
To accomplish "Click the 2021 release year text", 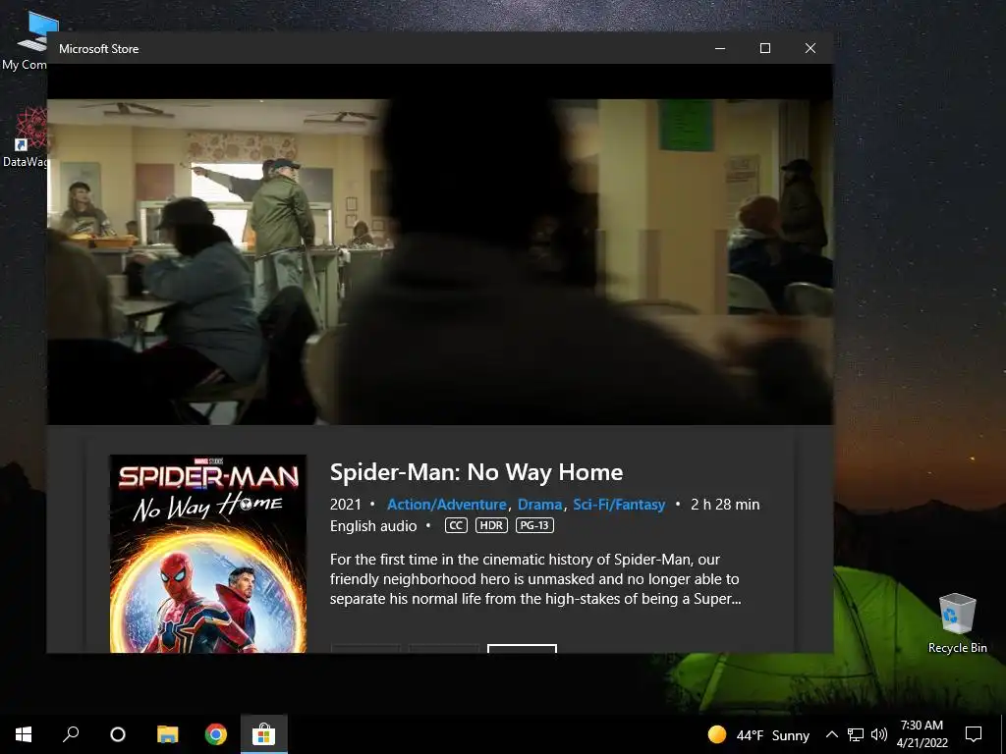I will (x=345, y=505).
